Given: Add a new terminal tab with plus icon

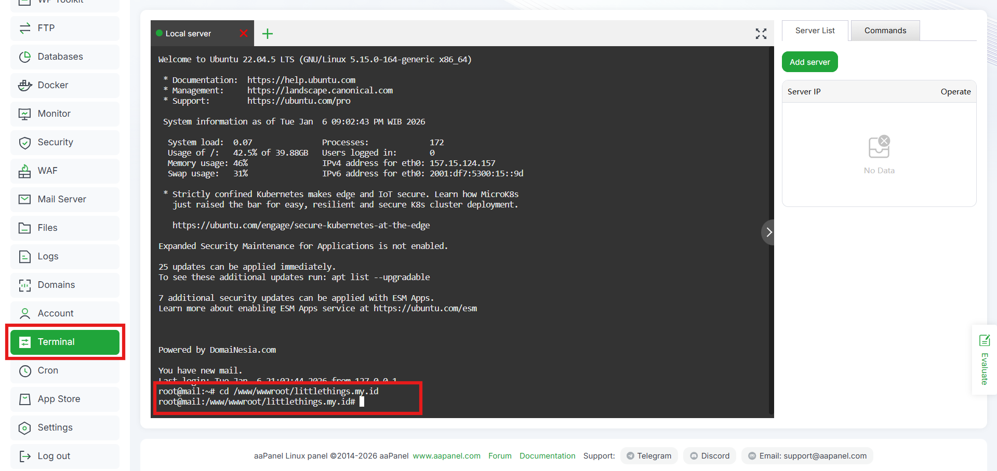Looking at the screenshot, I should point(268,34).
